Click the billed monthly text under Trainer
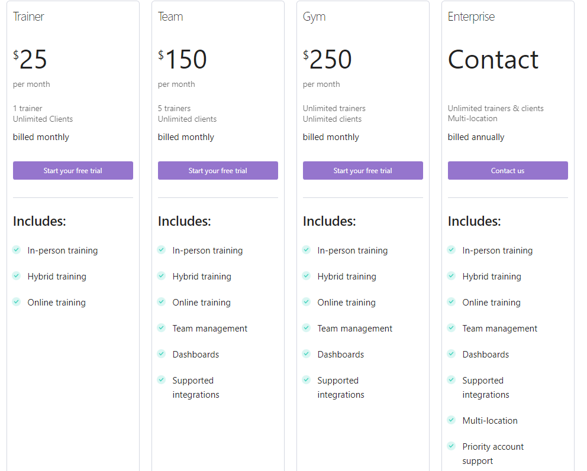The height and width of the screenshot is (471, 587). (41, 137)
